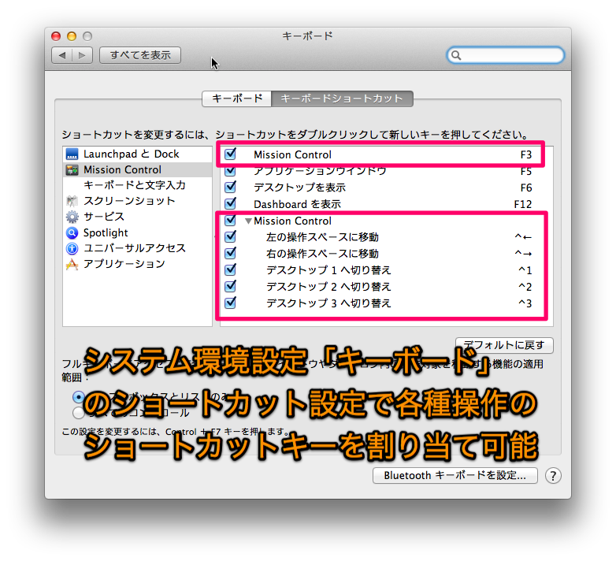The image size is (616, 561).
Task: Click the ^2 shortcut key value
Action: [x=525, y=287]
